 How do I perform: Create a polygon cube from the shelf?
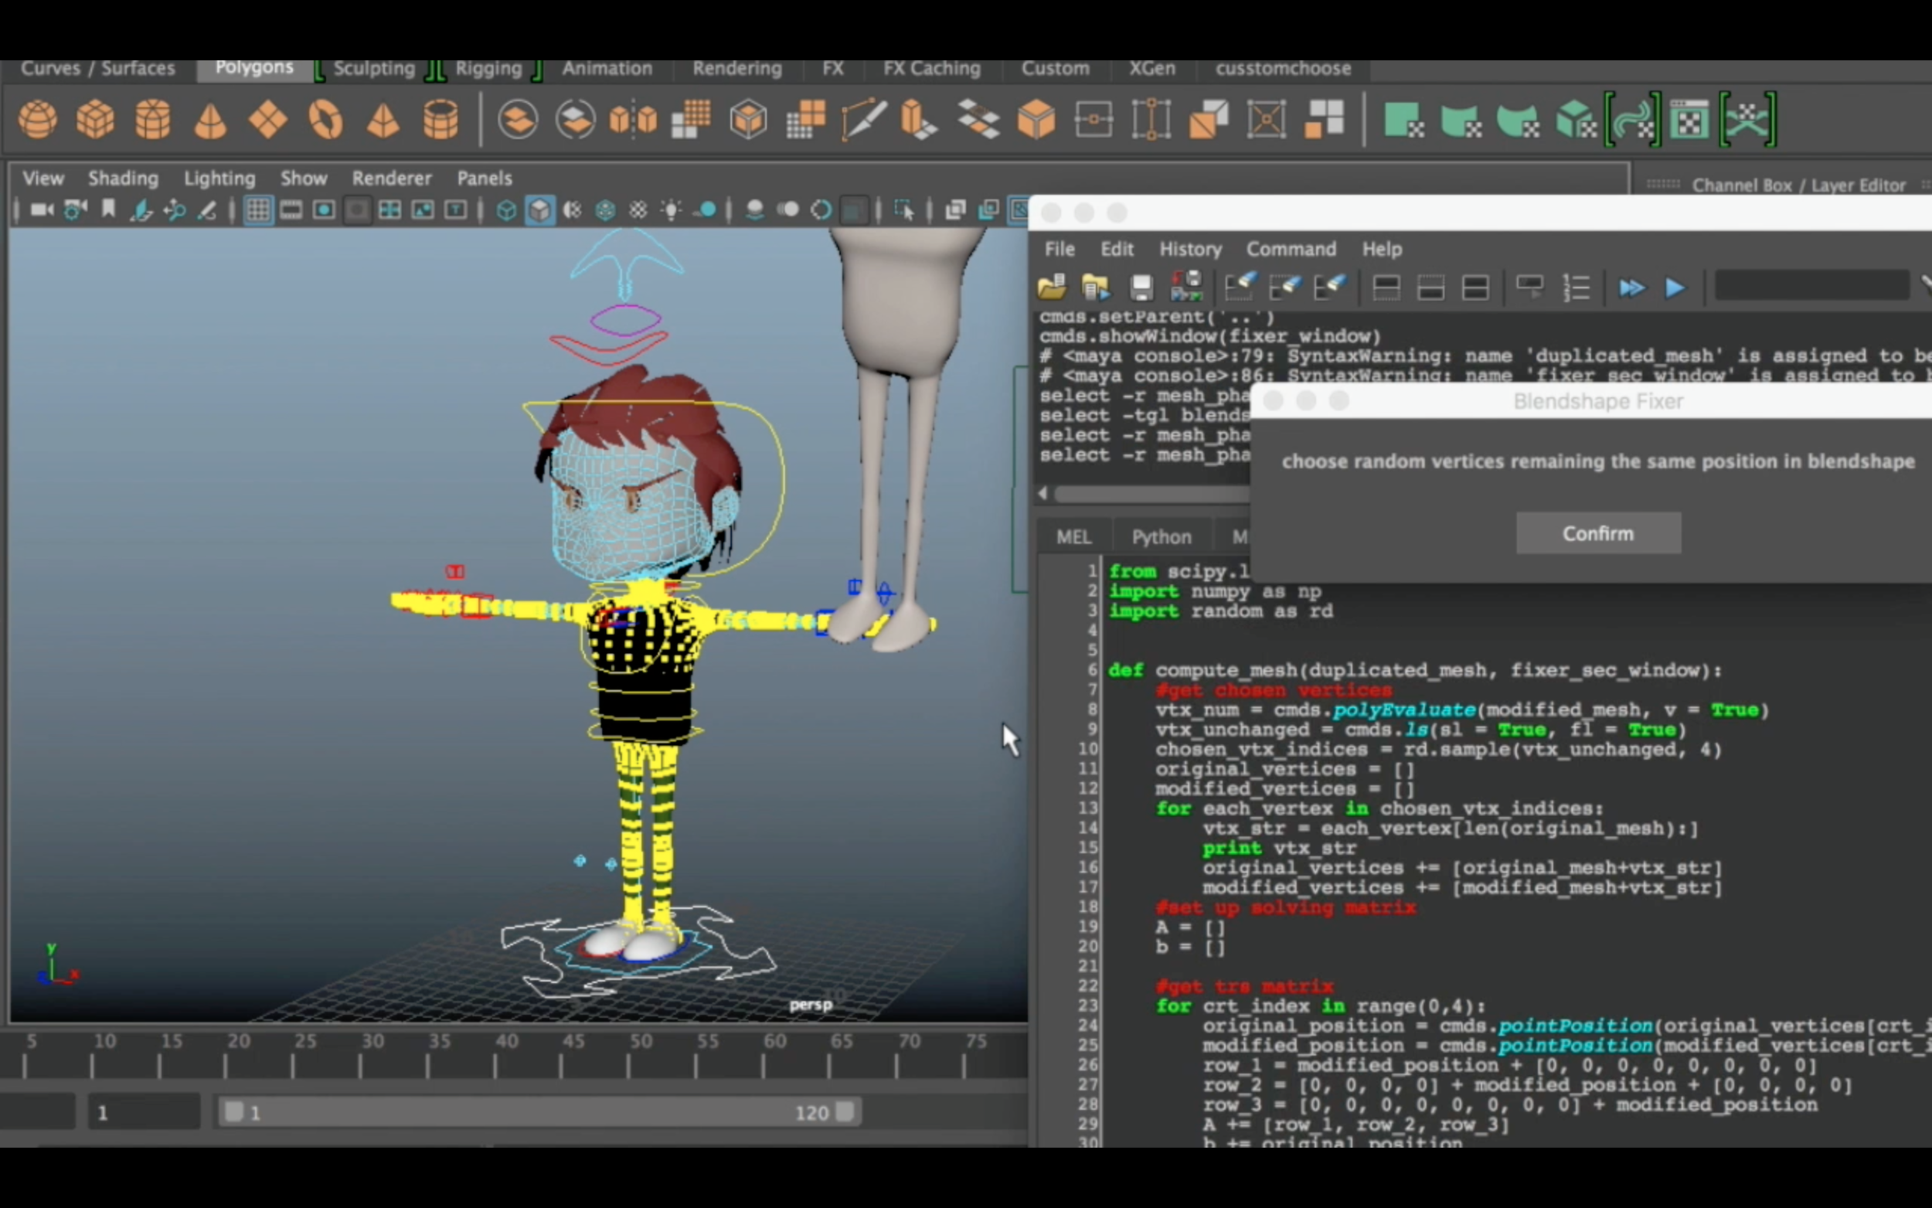click(x=95, y=121)
